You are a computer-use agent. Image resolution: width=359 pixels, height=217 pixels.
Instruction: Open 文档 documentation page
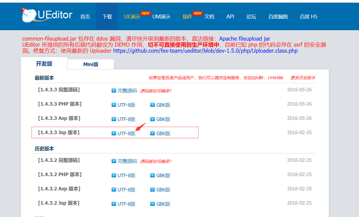(209, 16)
